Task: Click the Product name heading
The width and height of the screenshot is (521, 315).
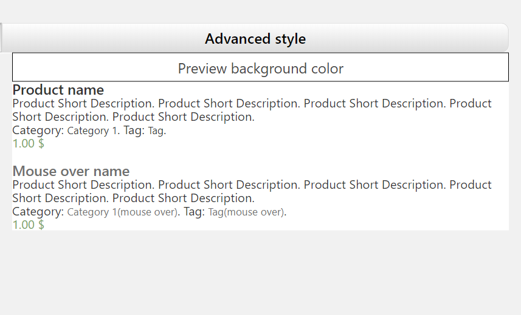Action: tap(58, 90)
